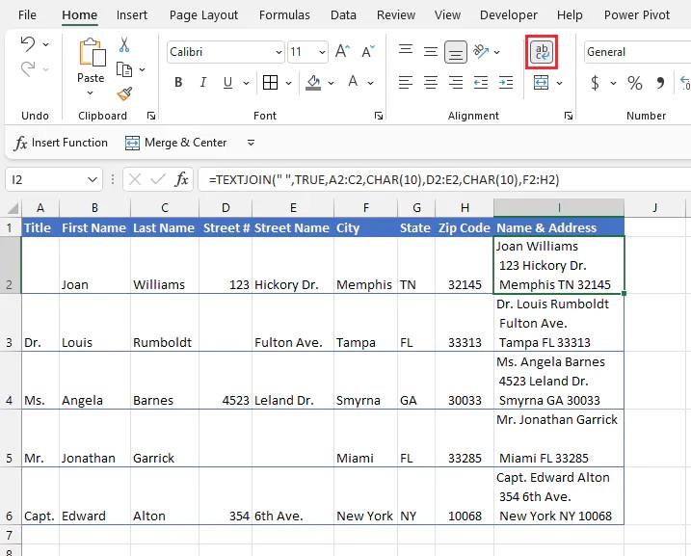
Task: Click the fx icon beside formula bar
Action: click(x=181, y=179)
